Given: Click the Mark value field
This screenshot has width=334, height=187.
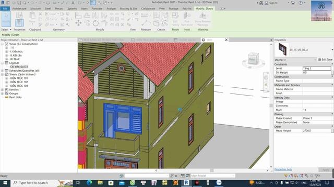Looking at the screenshot, I should click(x=317, y=110).
